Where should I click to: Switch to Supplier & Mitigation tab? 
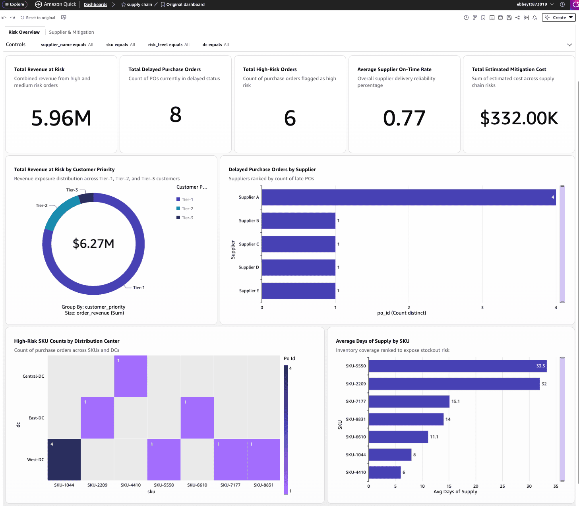[x=72, y=32]
